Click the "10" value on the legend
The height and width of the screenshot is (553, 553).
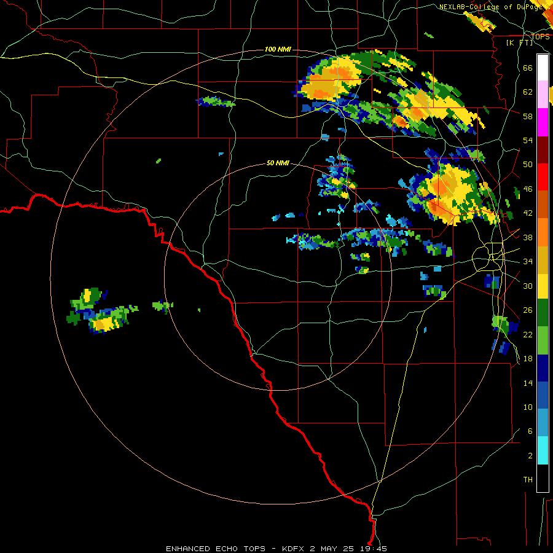pyautogui.click(x=528, y=407)
